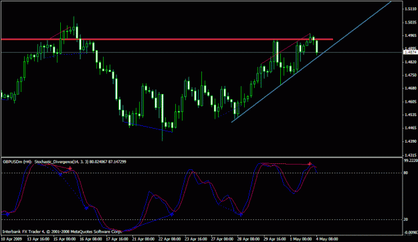Click the 99.2220 stochastic scale value
Screen dimensions: 418x242
[411, 161]
